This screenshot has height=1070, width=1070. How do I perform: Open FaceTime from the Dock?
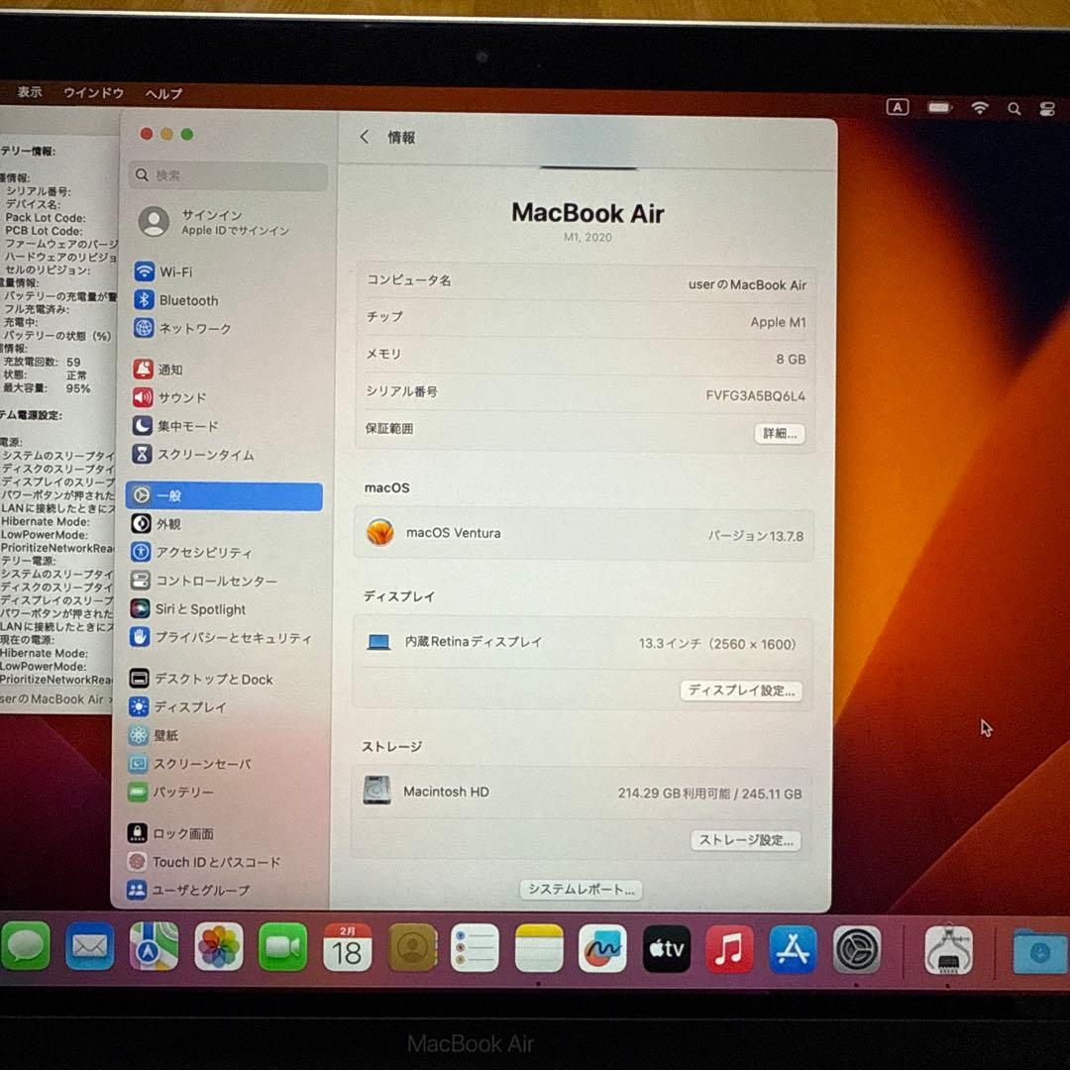282,947
